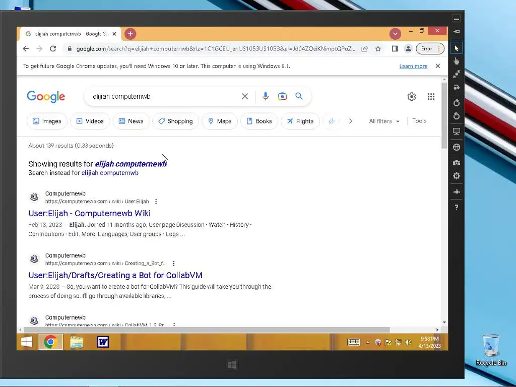
Task: Click the horizontal scrollbar right arrow
Action: click(x=437, y=330)
